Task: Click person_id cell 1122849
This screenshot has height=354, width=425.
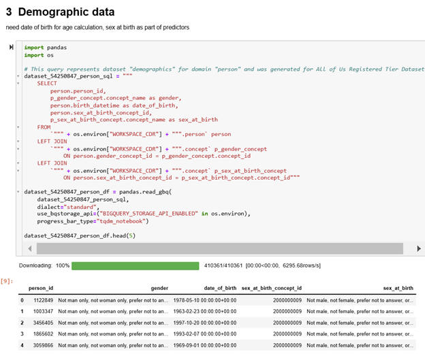Action: [43, 300]
